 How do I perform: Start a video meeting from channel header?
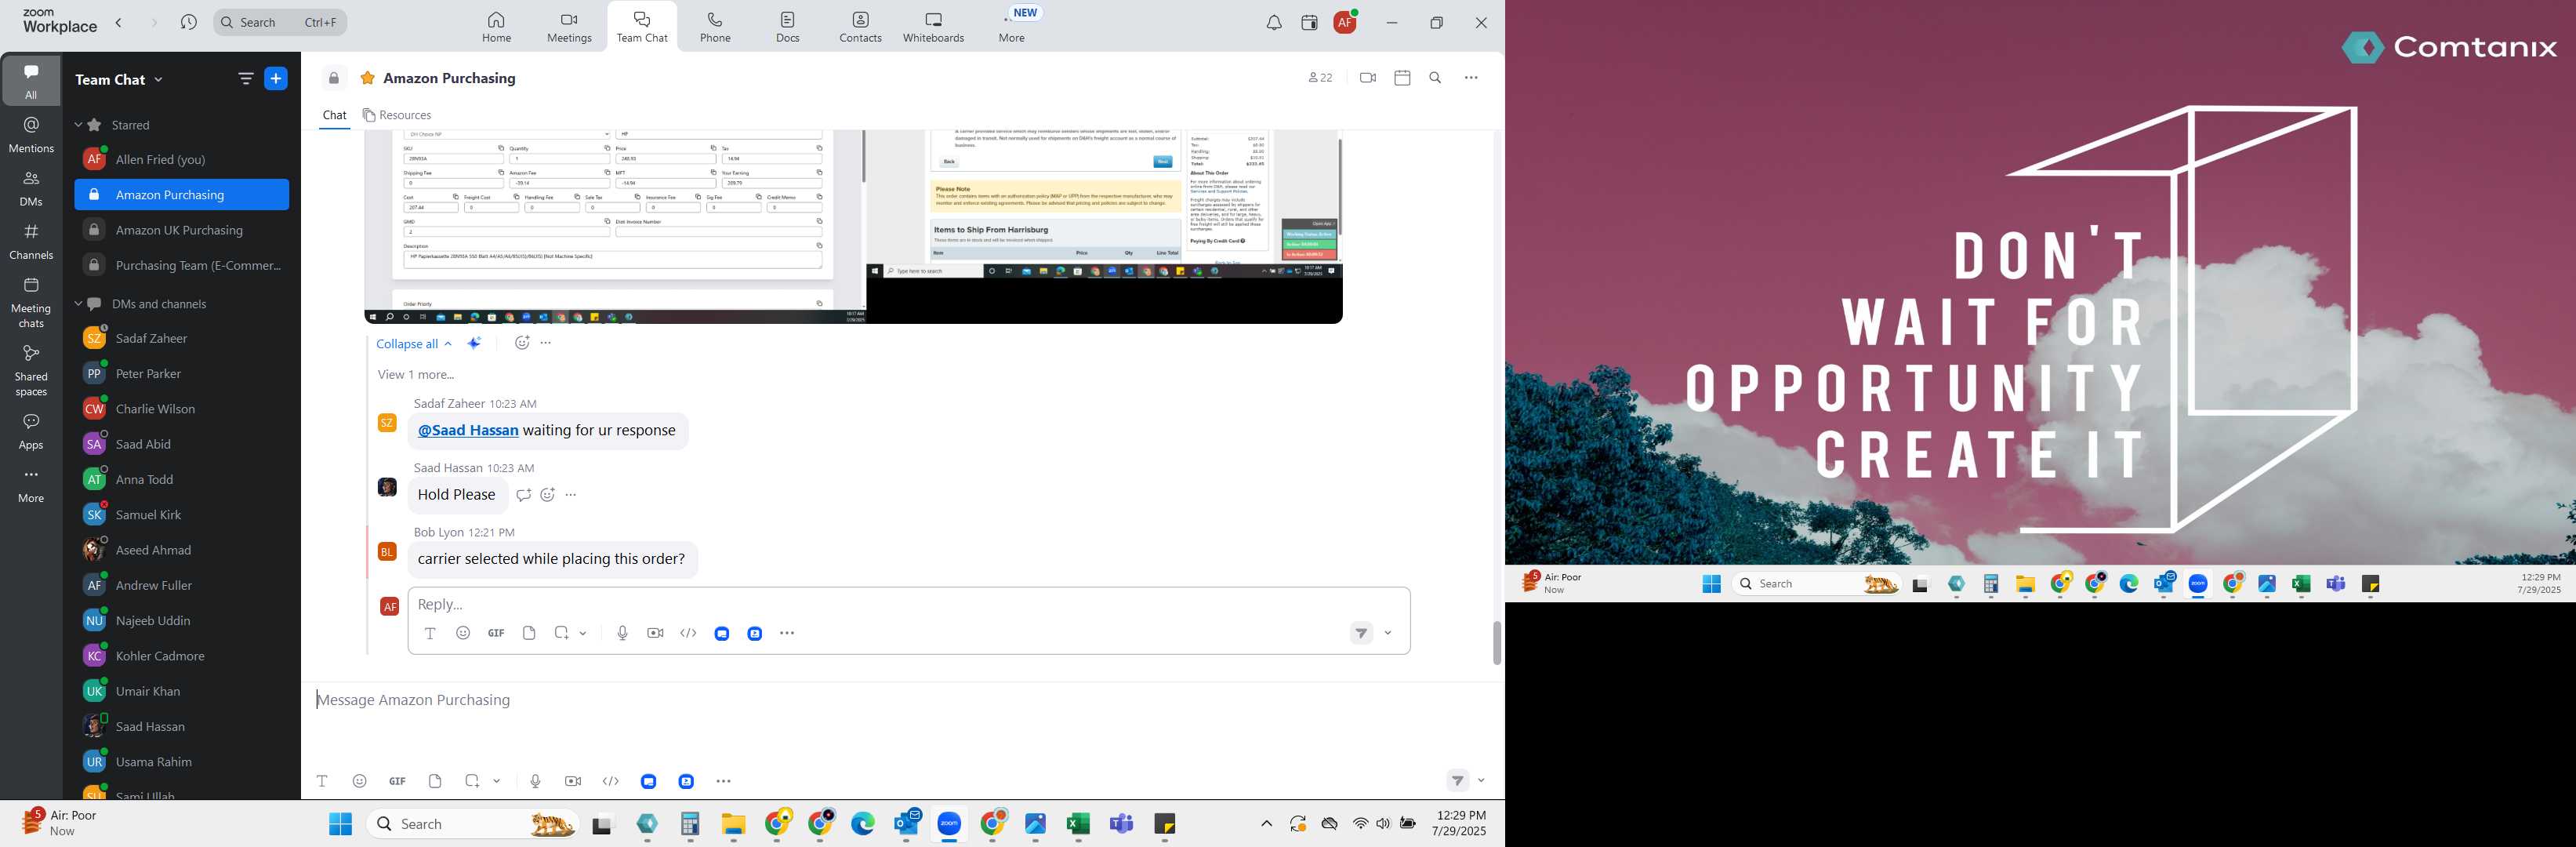1367,78
